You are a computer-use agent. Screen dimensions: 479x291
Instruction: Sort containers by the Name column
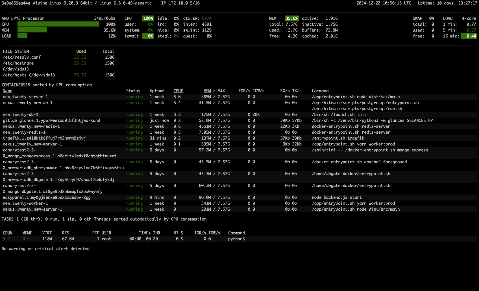click(7, 91)
